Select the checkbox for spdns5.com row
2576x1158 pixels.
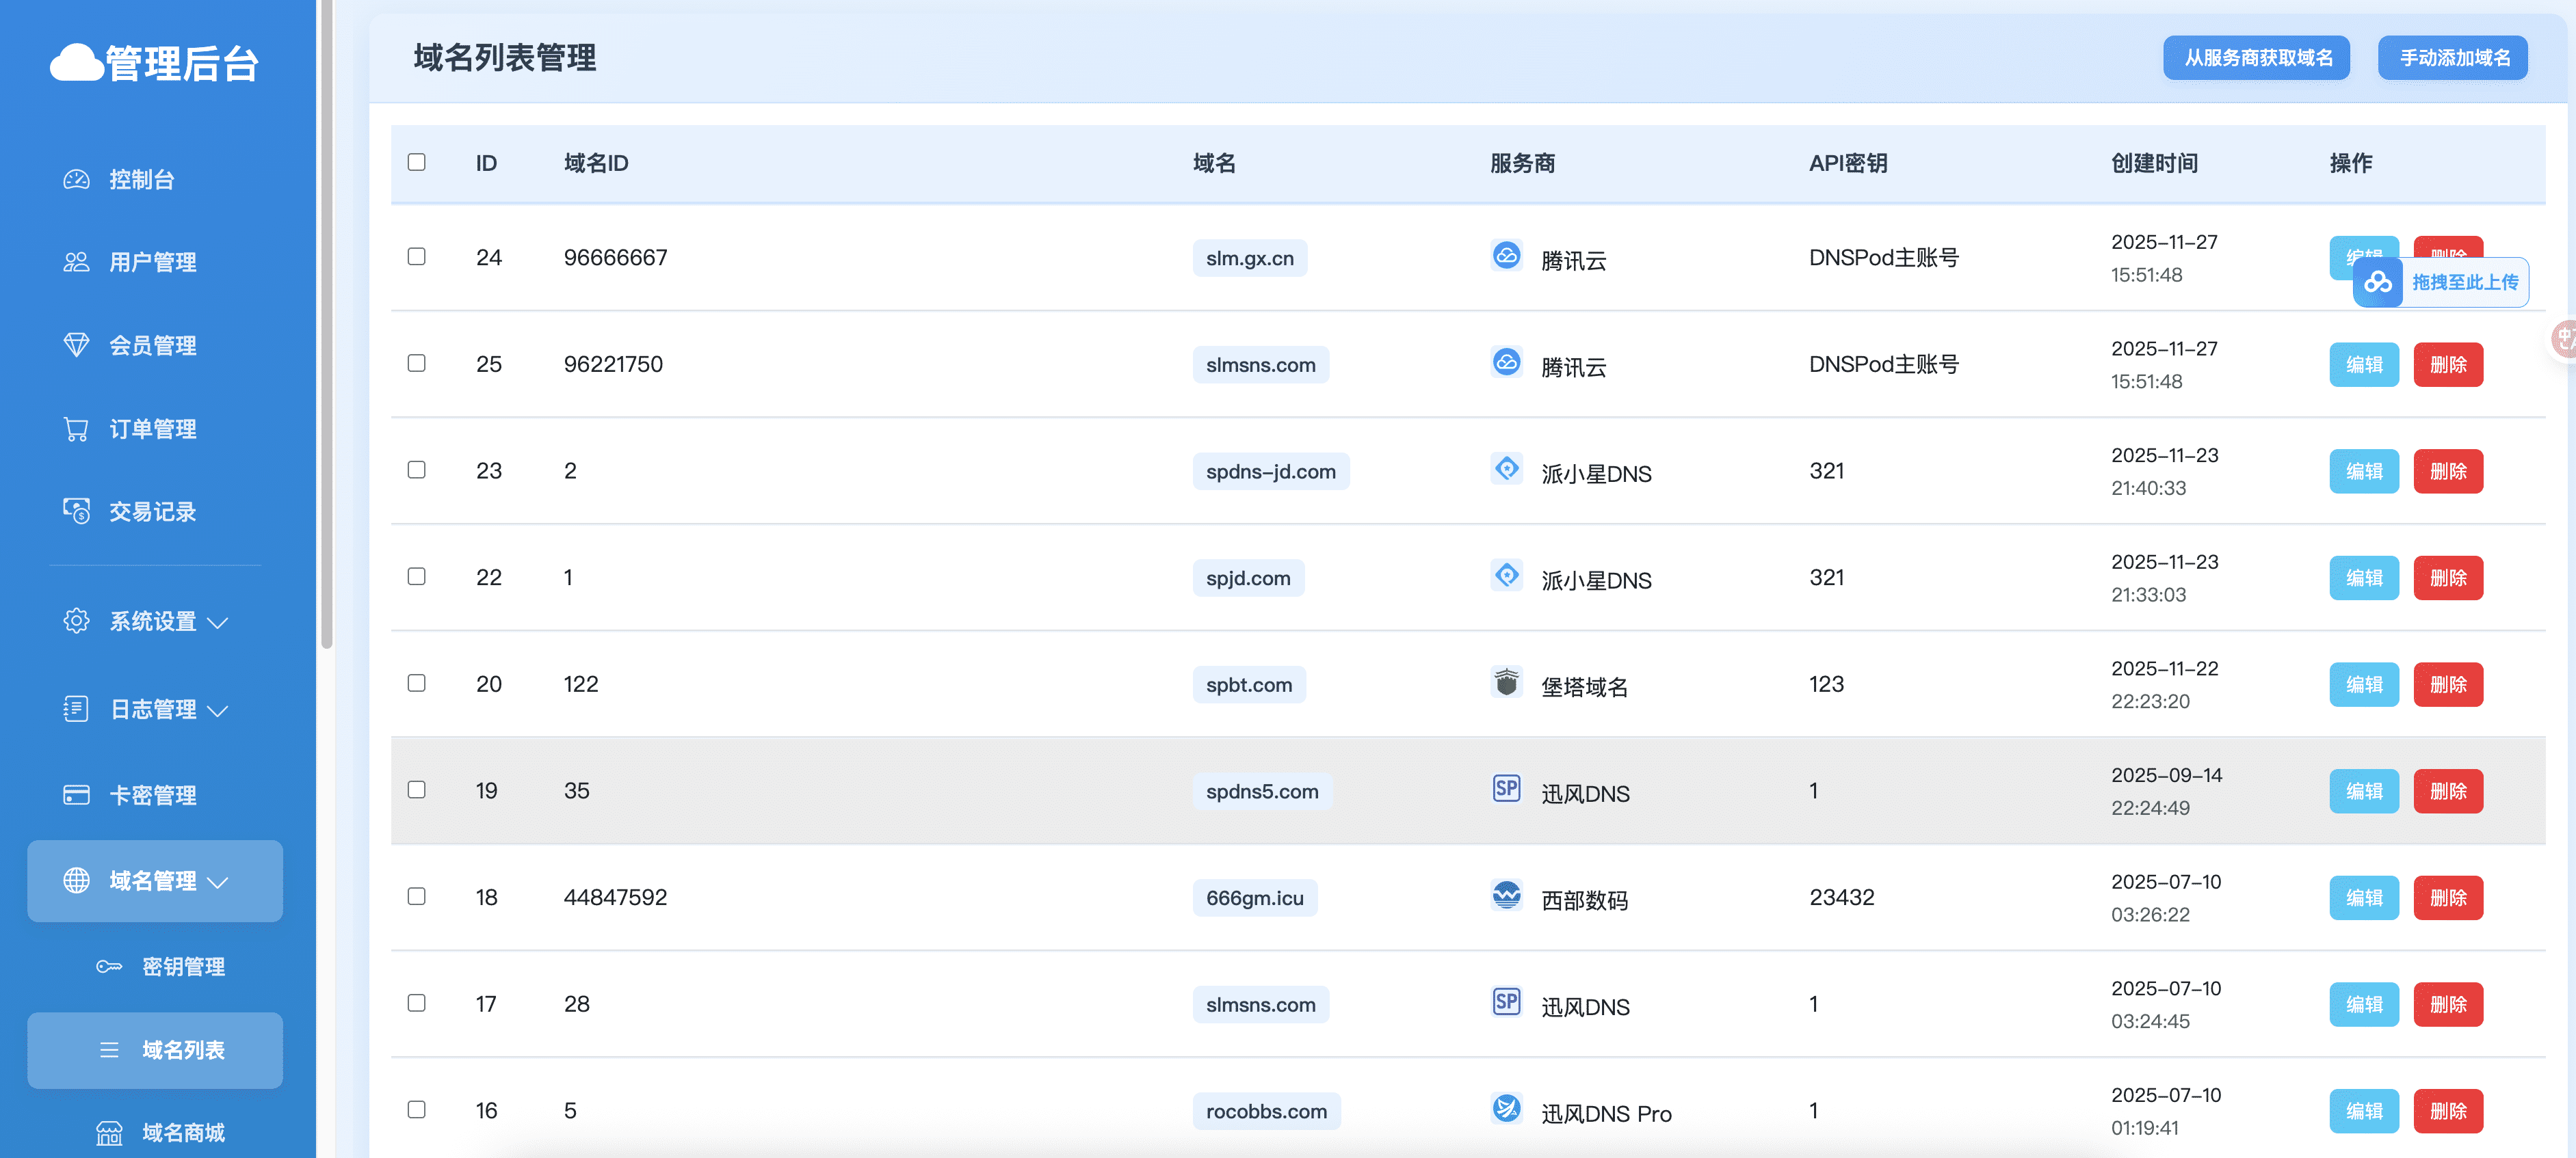pyautogui.click(x=417, y=790)
